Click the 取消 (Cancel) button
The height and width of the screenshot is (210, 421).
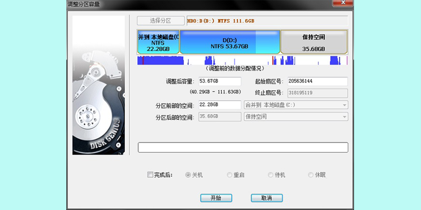click(x=267, y=198)
